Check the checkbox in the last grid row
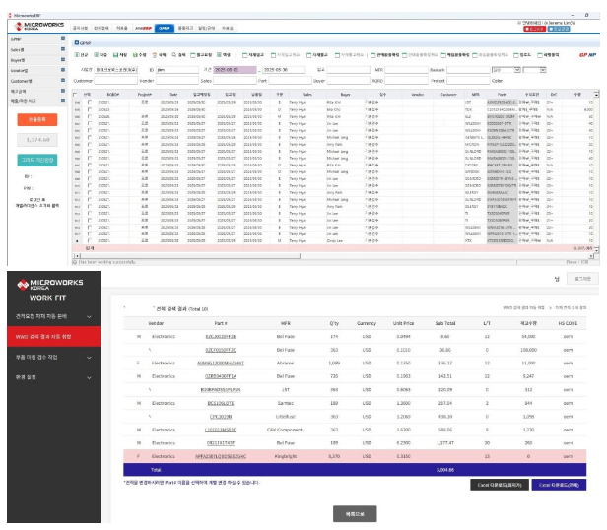 89,240
